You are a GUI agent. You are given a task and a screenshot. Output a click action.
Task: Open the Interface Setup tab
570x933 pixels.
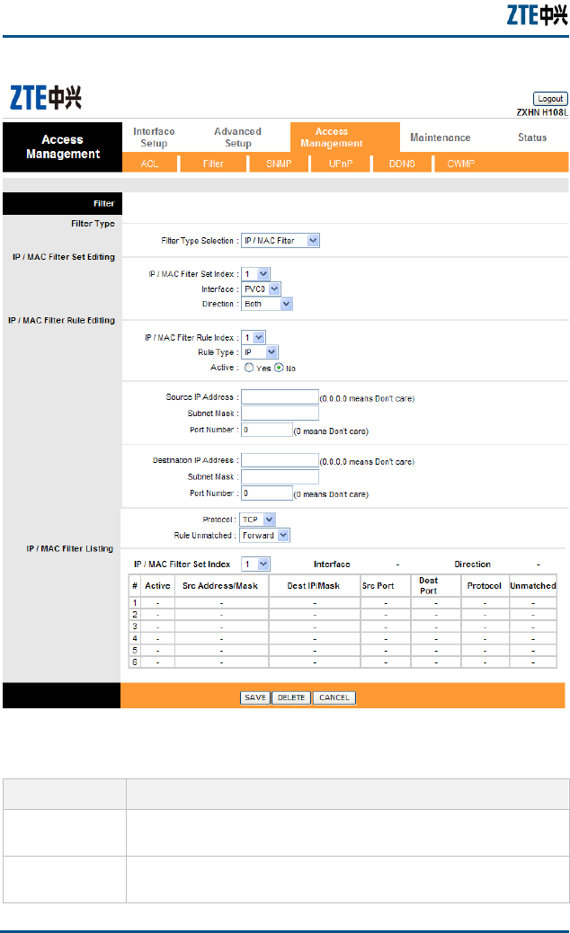154,138
